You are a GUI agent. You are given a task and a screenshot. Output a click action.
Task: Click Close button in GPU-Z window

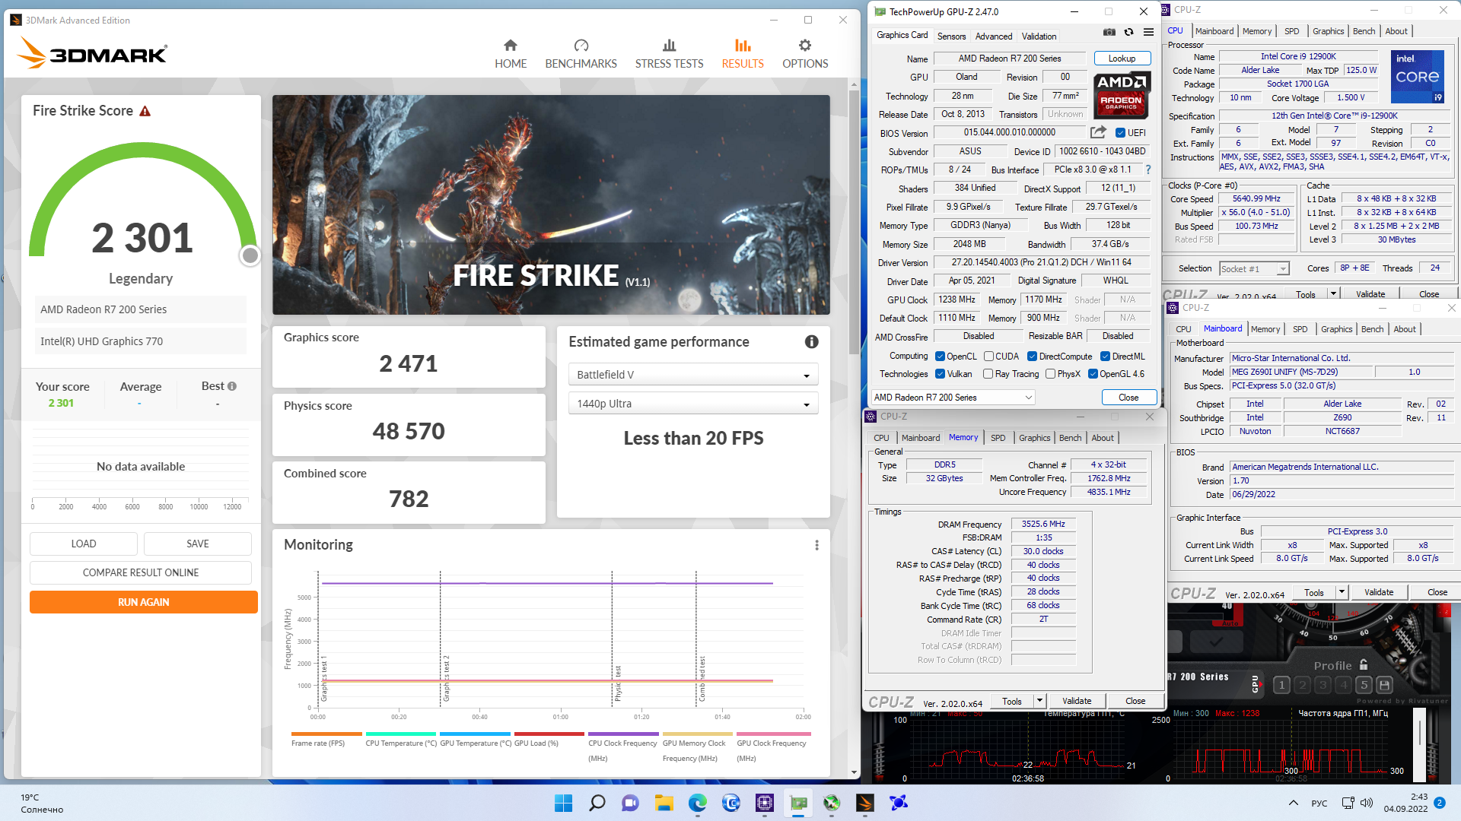click(x=1128, y=398)
